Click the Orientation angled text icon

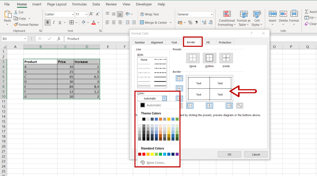[x=127, y=14]
